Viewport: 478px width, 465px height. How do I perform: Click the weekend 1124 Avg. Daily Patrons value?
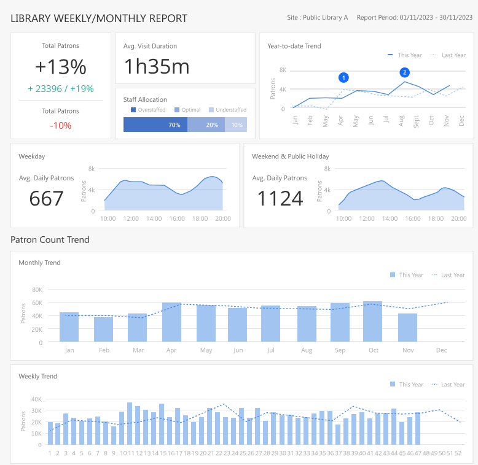click(280, 198)
